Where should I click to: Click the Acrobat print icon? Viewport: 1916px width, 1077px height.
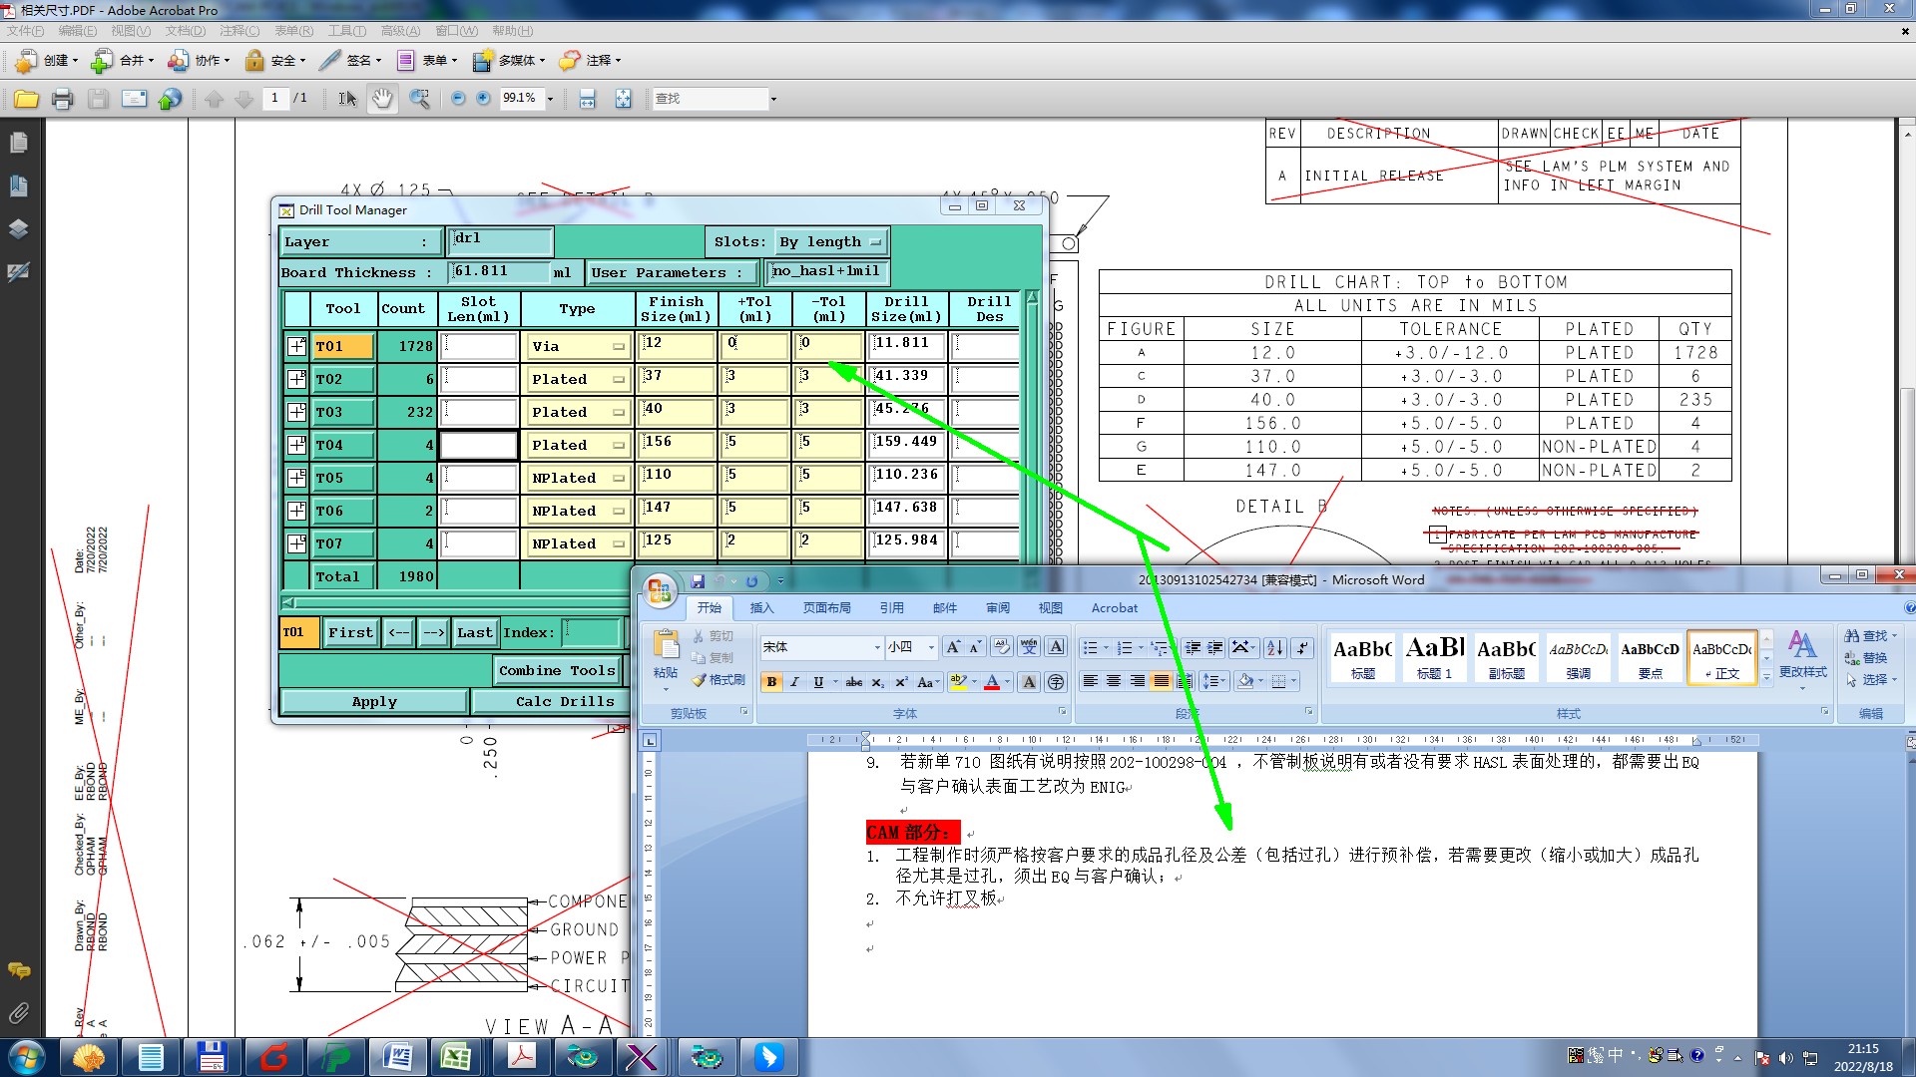pyautogui.click(x=63, y=99)
